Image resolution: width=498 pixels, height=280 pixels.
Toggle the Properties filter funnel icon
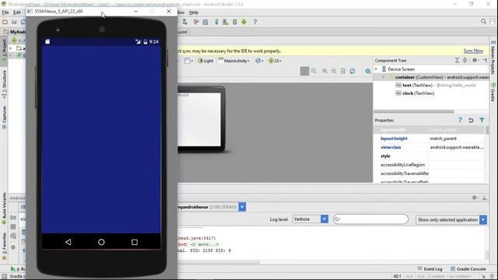click(482, 120)
